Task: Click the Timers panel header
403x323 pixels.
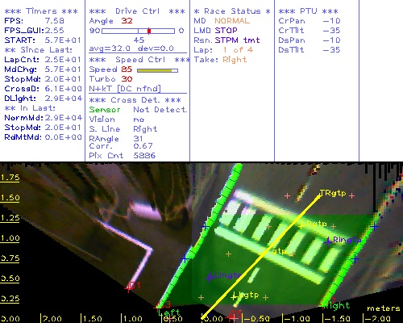Action: tap(41, 11)
